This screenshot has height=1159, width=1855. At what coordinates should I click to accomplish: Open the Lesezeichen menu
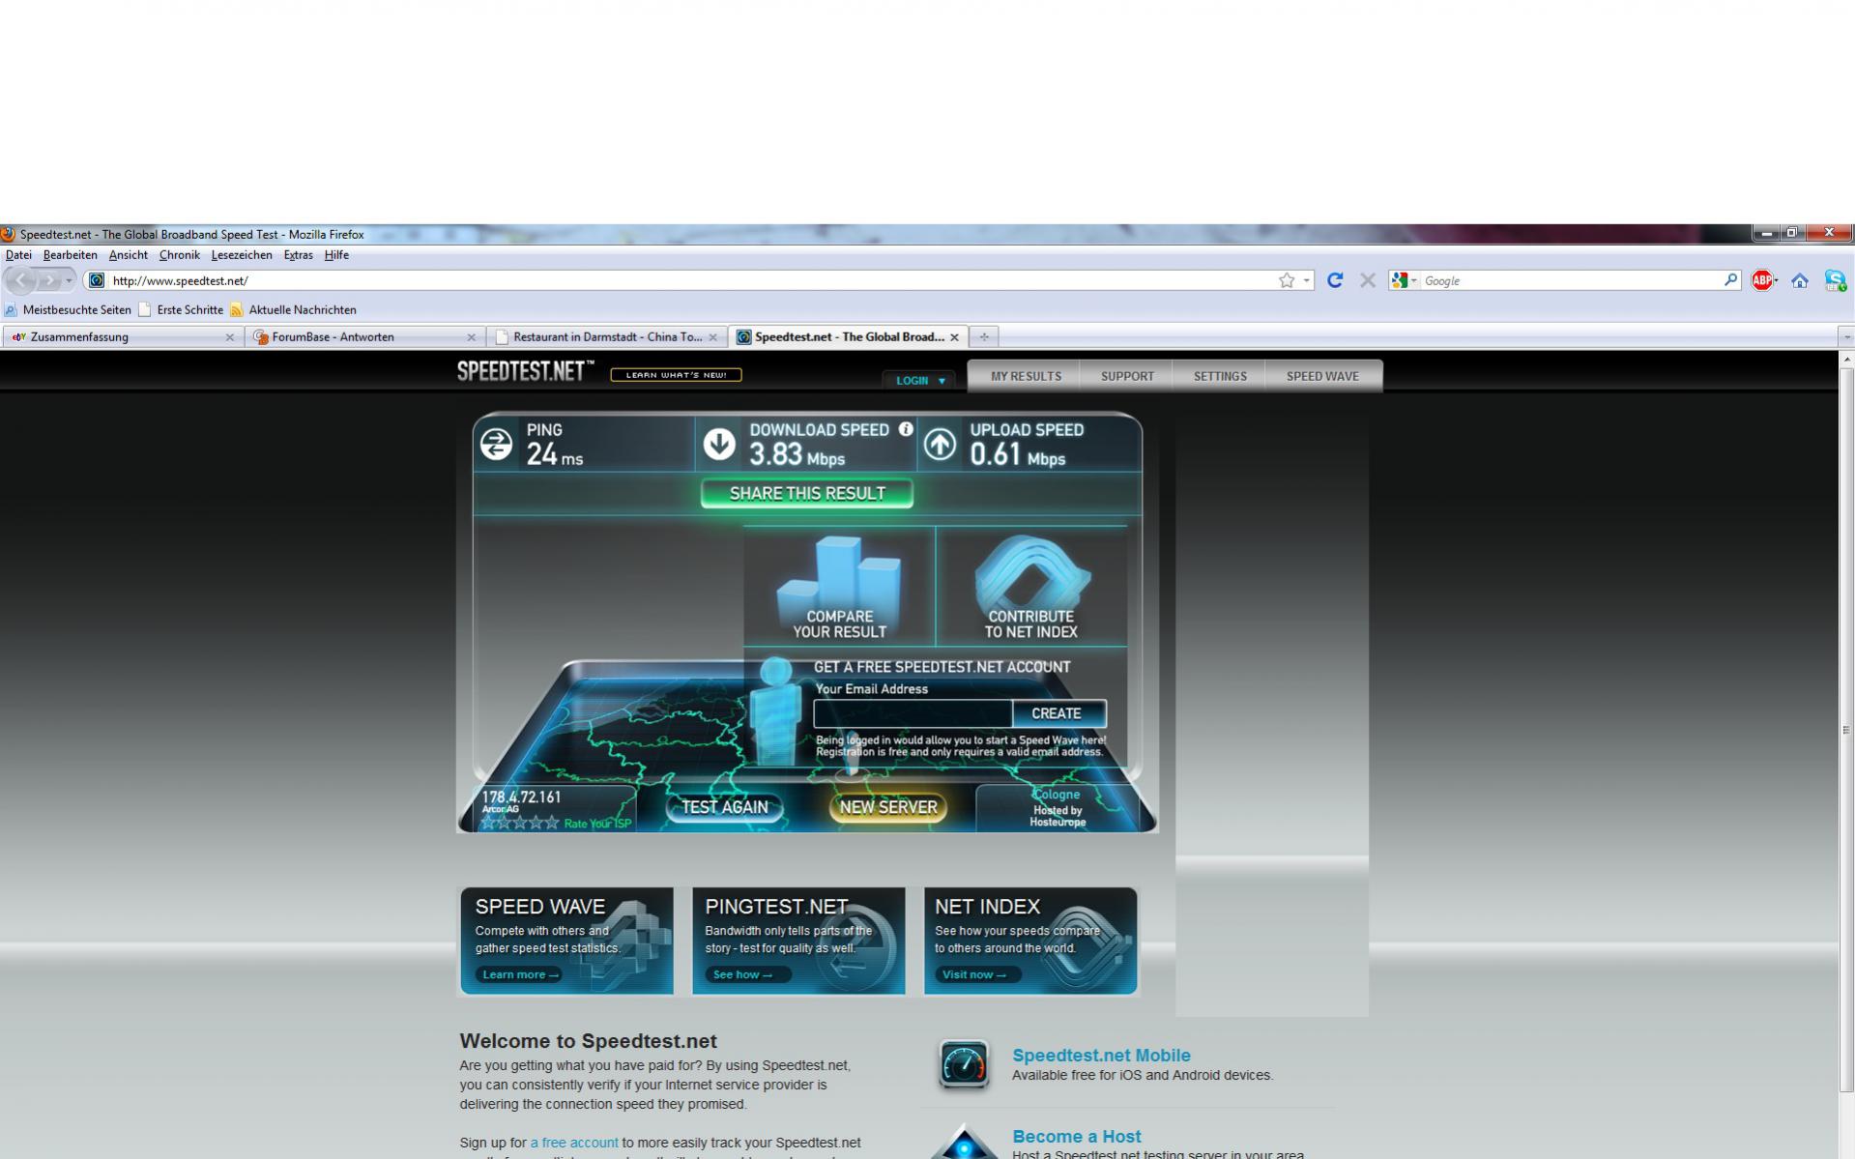point(241,255)
